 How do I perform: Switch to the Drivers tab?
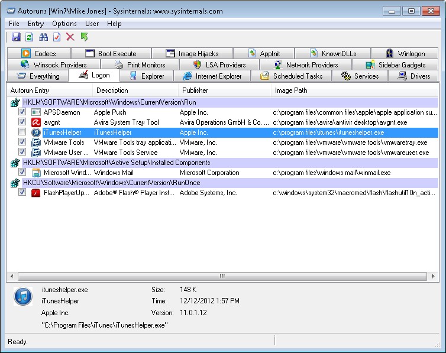(413, 76)
